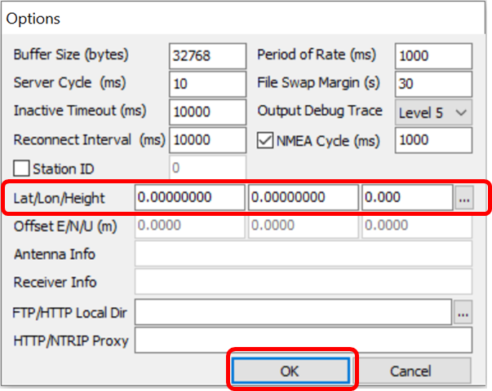Focus the File Swap Margin field
492x391 pixels.
433,84
